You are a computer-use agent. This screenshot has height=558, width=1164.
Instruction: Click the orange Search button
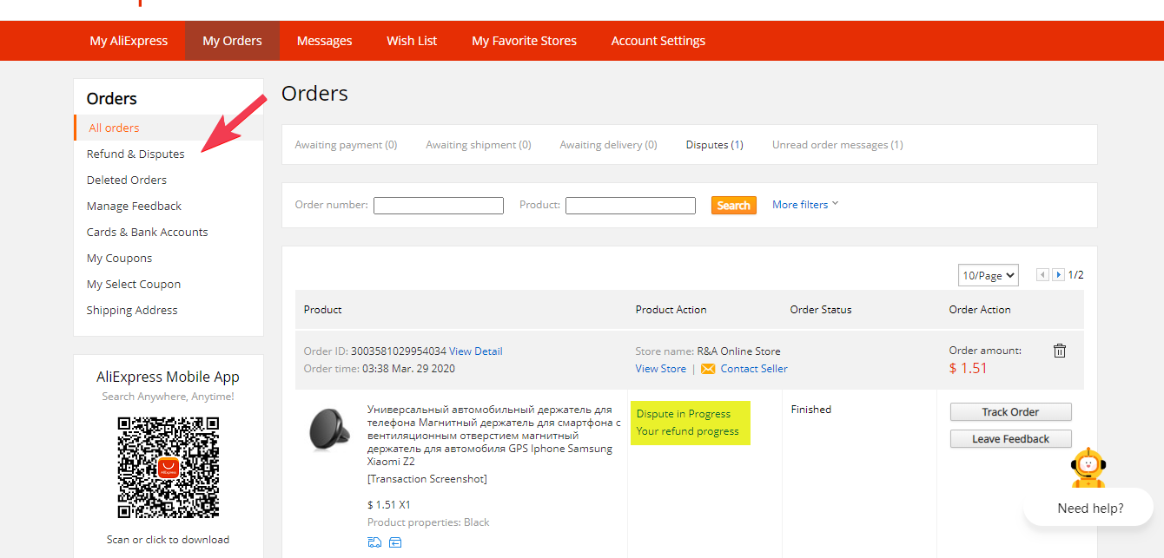(733, 206)
